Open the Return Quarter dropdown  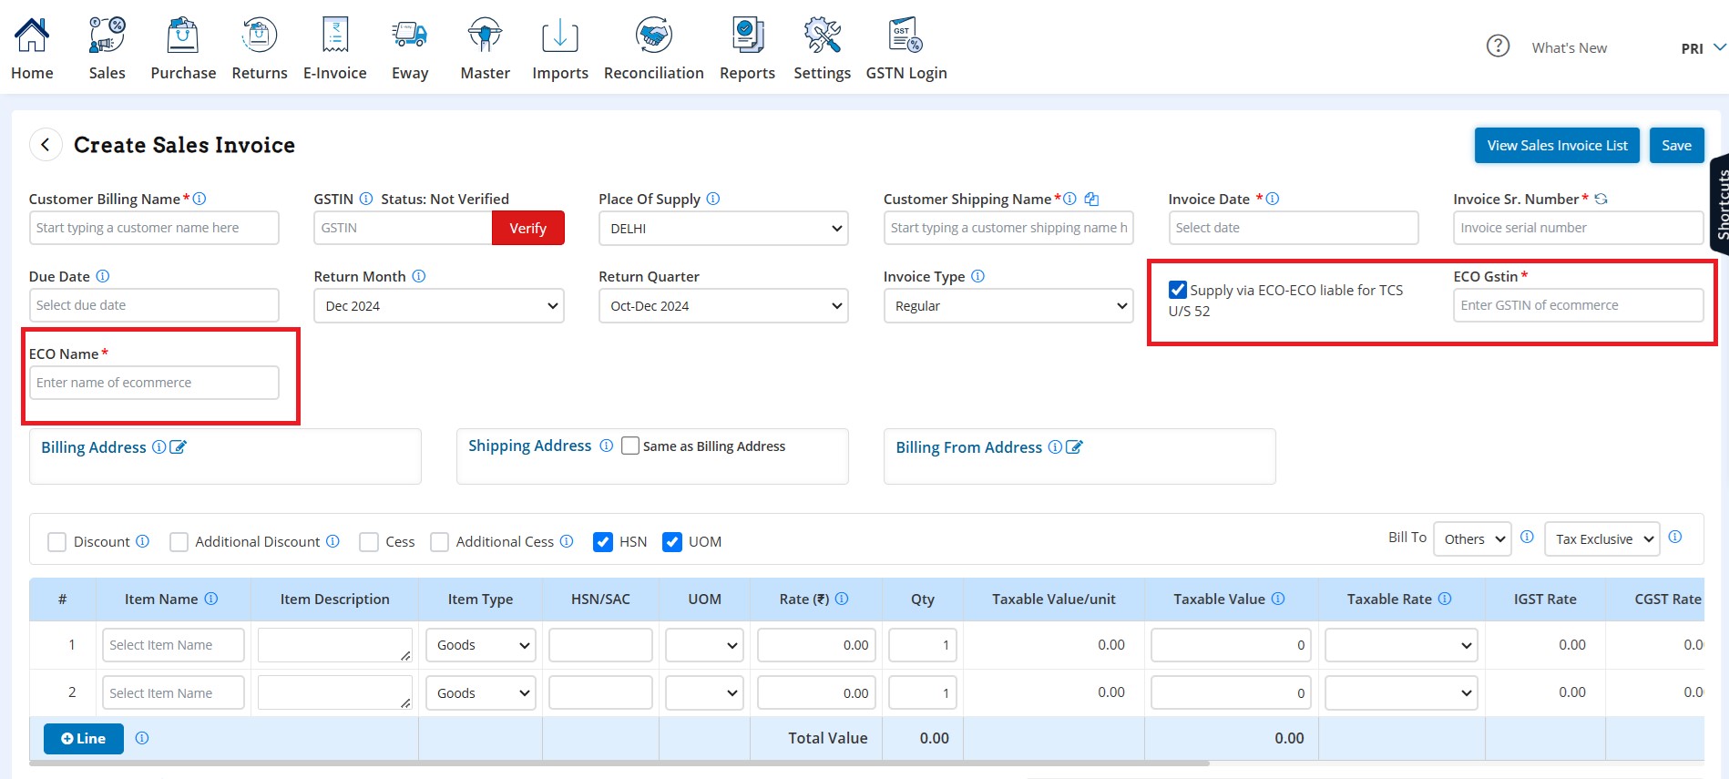tap(723, 305)
